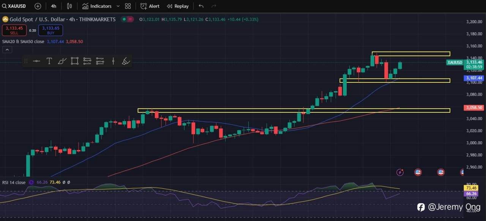Click the Gold Spot symbol logo
486x221 pixels.
pos(5,19)
